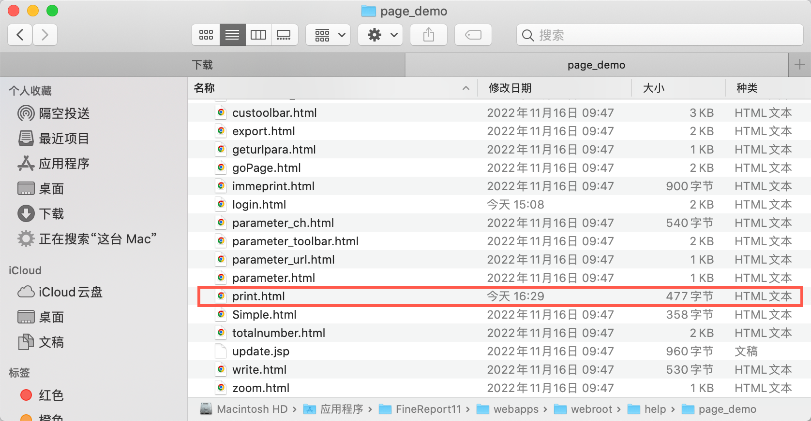
Task: Switch to list view
Action: [x=232, y=35]
